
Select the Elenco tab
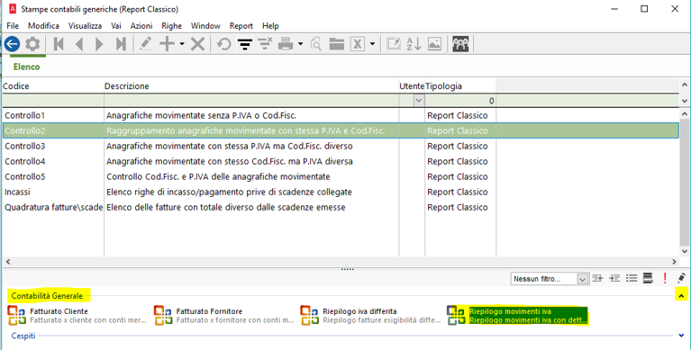pos(26,67)
